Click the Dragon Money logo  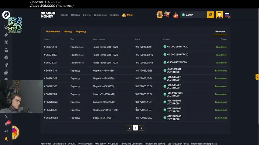[48, 15]
